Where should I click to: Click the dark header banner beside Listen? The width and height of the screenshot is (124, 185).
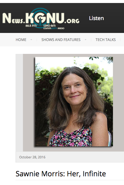coord(114,18)
